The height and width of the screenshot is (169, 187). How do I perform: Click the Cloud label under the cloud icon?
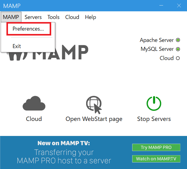click(34, 119)
